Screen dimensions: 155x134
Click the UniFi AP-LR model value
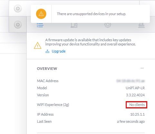[x=135, y=88]
